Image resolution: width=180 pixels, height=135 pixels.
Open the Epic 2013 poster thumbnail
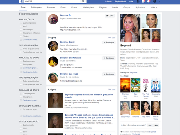click(136, 85)
